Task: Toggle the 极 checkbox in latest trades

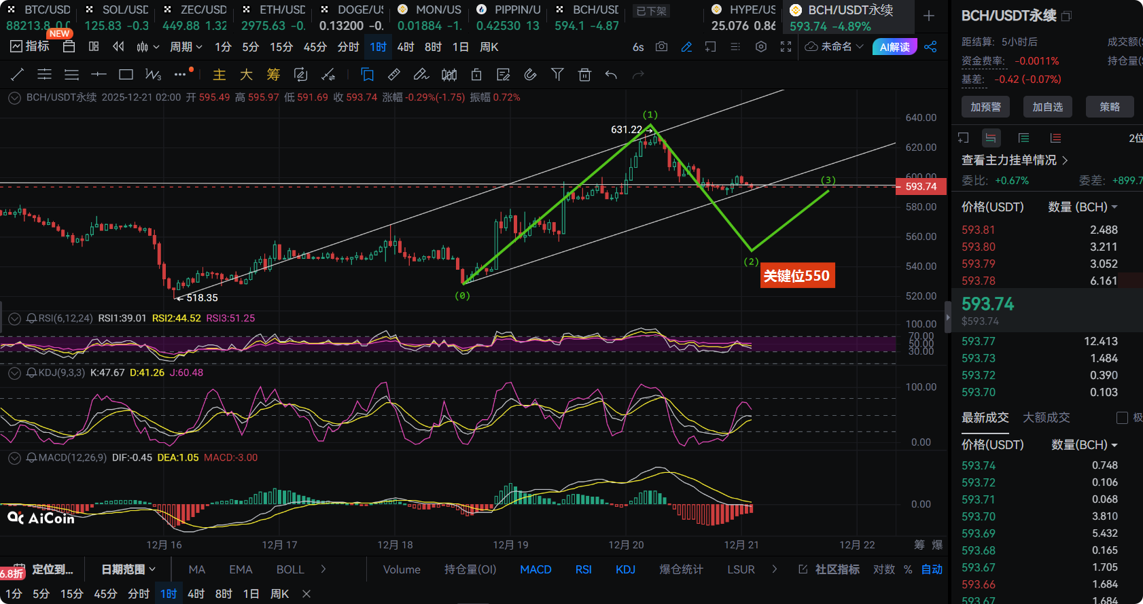Action: pos(1122,418)
